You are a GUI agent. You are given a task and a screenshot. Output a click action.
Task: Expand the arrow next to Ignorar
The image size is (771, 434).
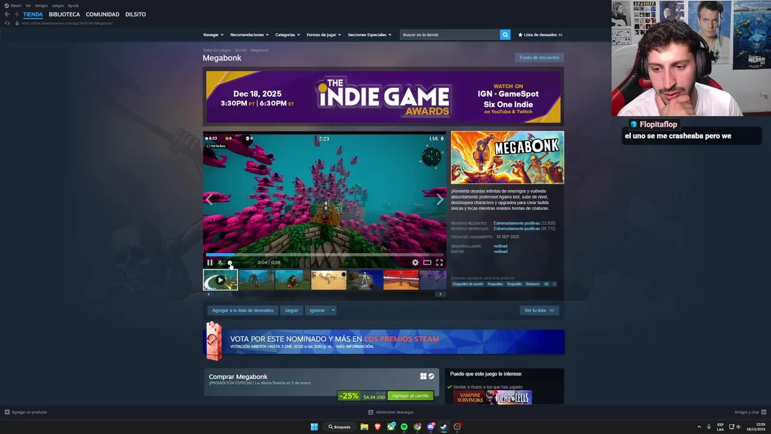tap(332, 310)
